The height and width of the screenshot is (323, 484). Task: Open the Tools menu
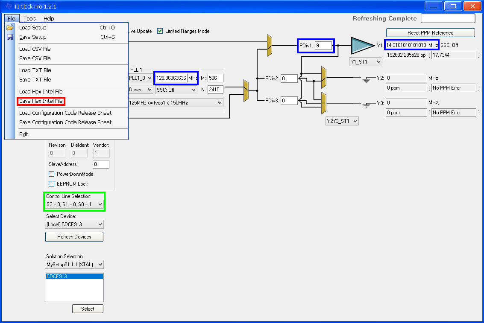29,18
